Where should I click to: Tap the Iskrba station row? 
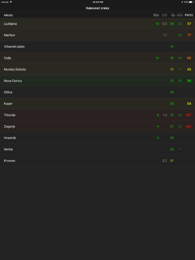[97, 149]
